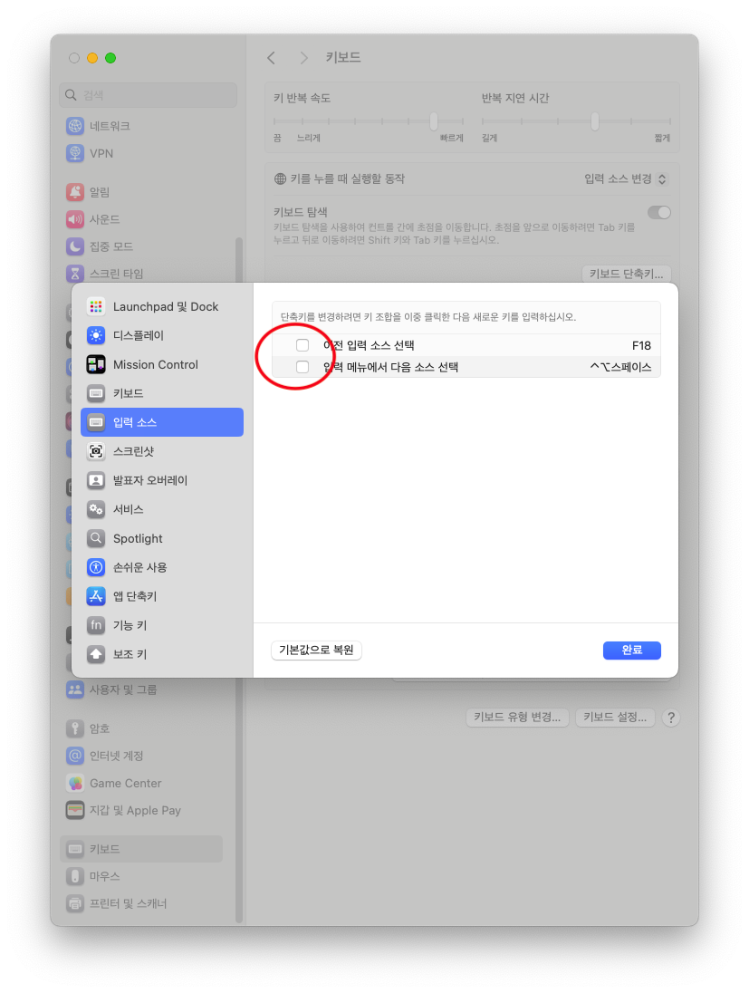This screenshot has width=749, height=993.
Task: Click the 지갑 및 Apple Pay icon
Action: tap(75, 811)
